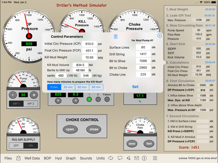Open the Units menu
The image size is (218, 163).
click(101, 158)
